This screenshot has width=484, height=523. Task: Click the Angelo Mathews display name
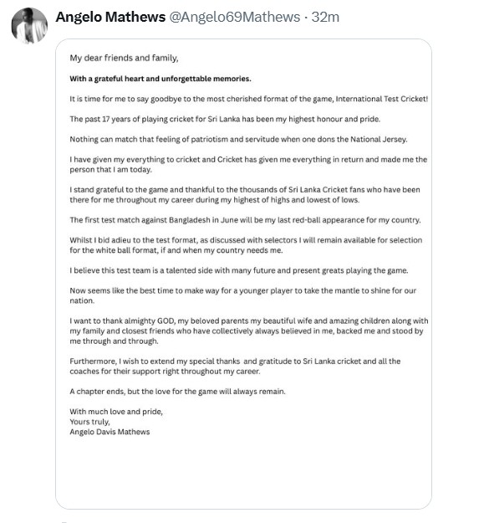[110, 17]
